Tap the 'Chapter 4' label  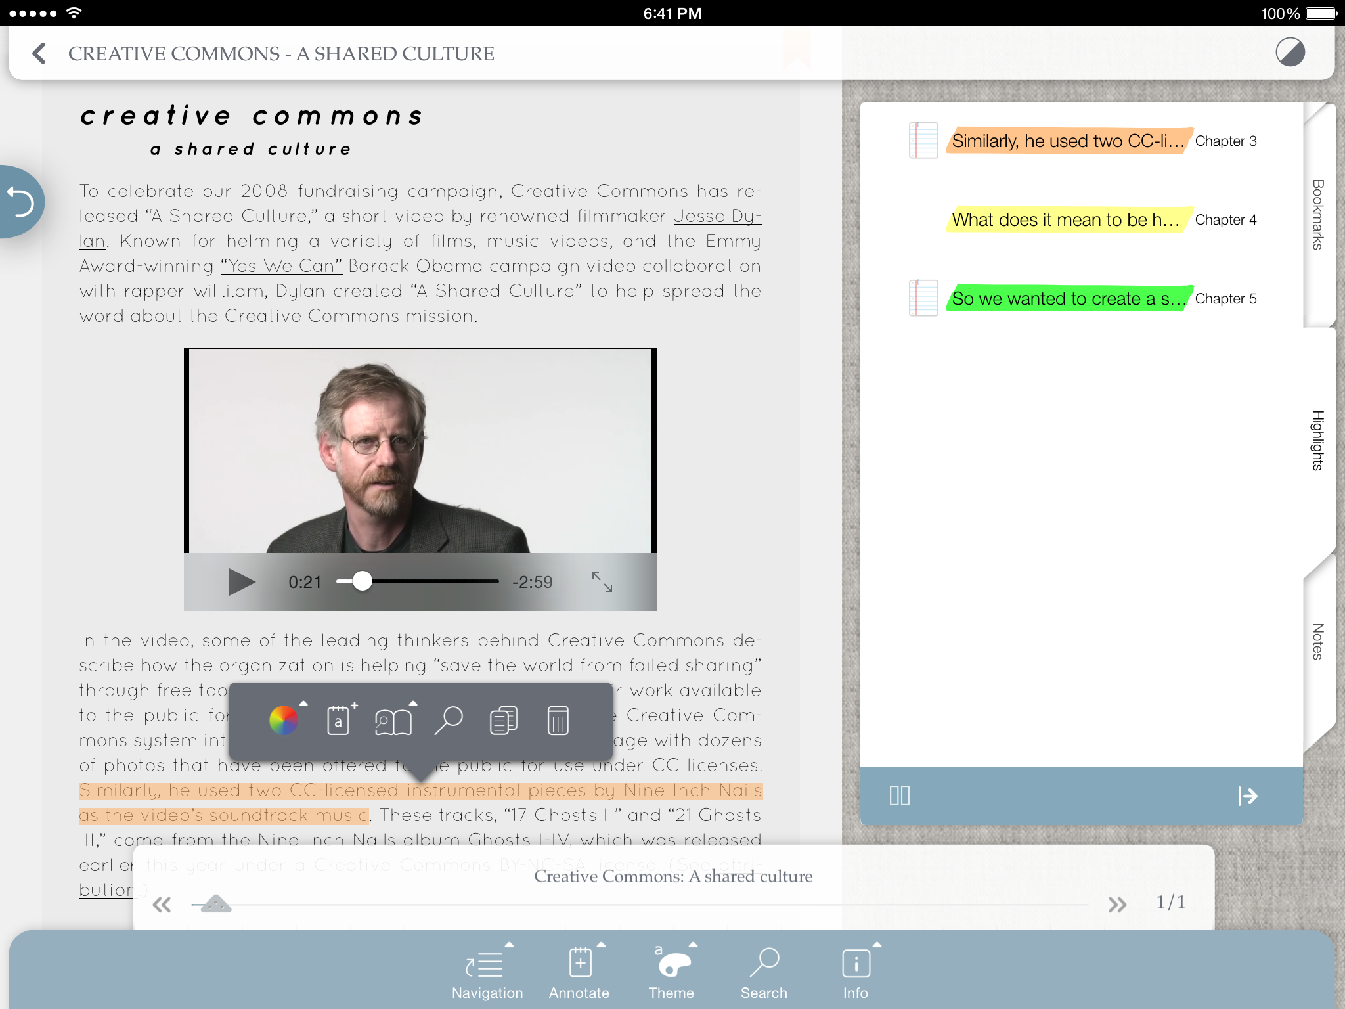coord(1225,219)
